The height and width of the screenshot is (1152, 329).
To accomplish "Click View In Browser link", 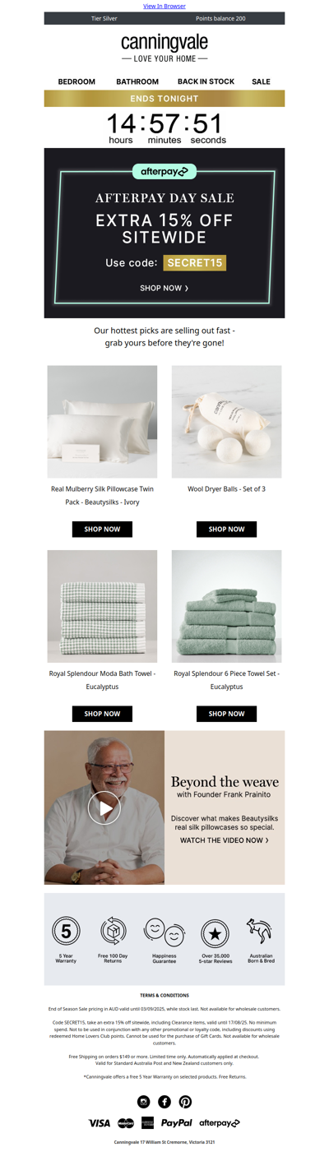I will pos(164,6).
